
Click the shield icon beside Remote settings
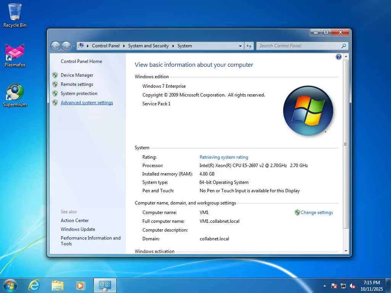point(55,84)
